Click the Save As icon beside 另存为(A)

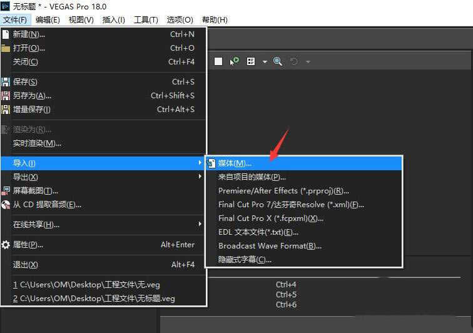coord(6,96)
